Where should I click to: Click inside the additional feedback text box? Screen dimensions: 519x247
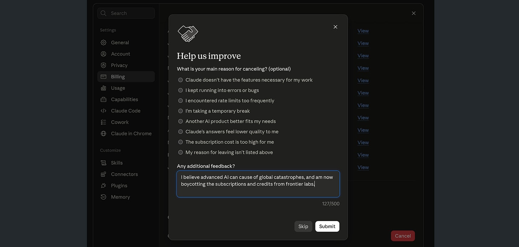coord(258,184)
